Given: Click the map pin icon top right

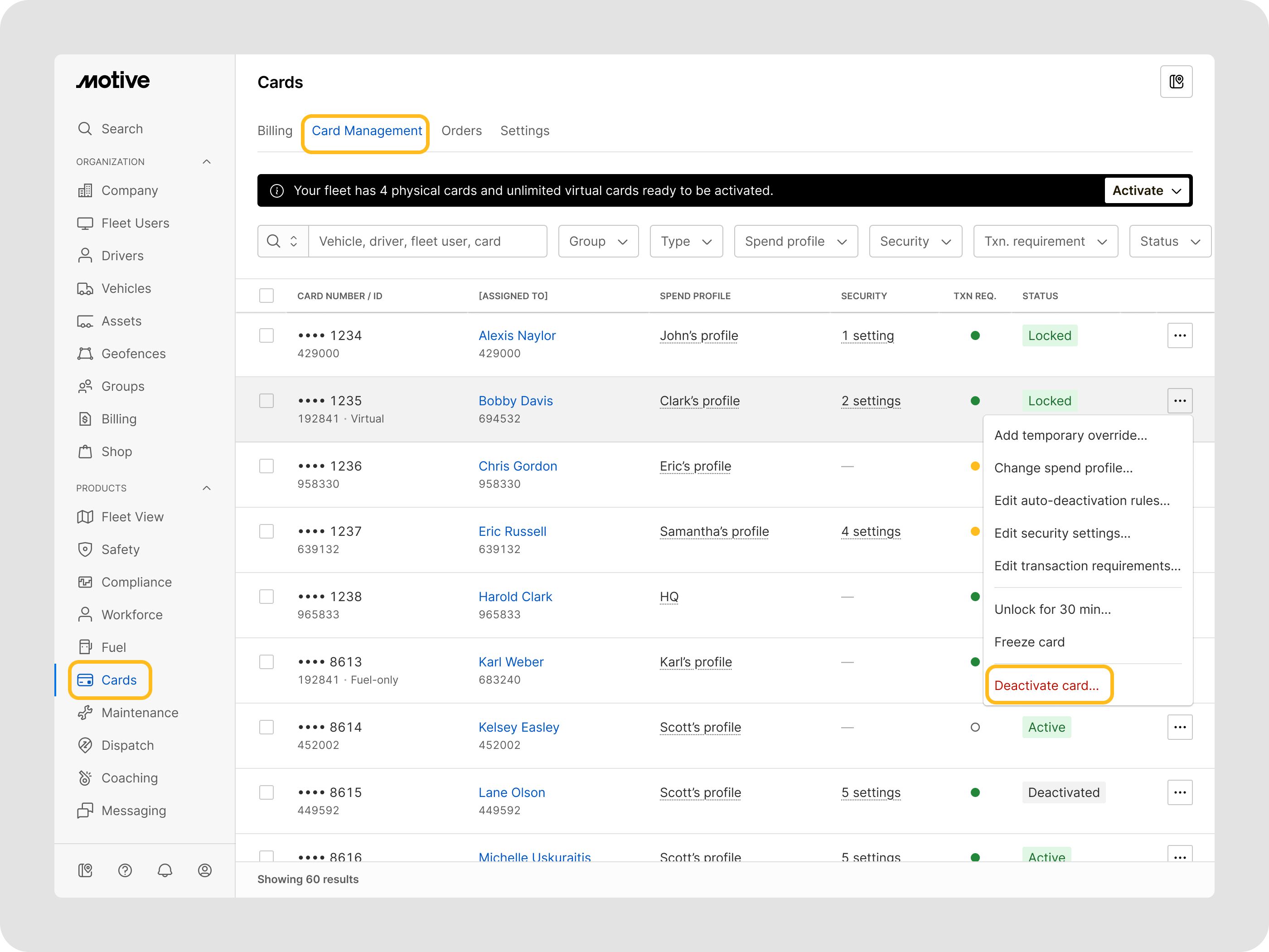Looking at the screenshot, I should point(1176,82).
